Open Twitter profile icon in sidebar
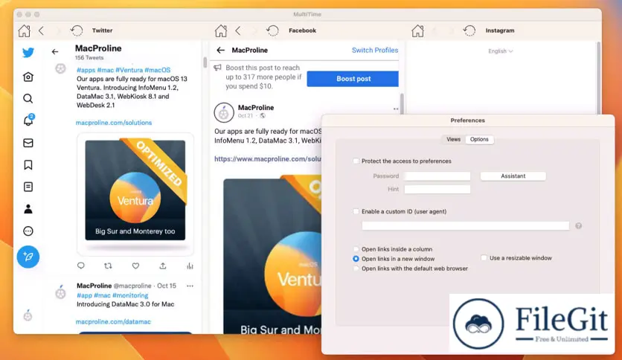Viewport: 622px width, 360px height. click(28, 209)
